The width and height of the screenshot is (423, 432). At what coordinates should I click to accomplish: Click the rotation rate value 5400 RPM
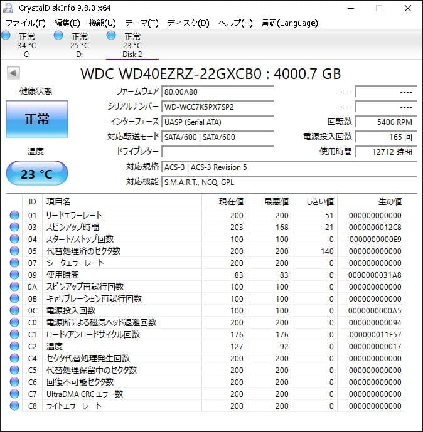click(386, 122)
